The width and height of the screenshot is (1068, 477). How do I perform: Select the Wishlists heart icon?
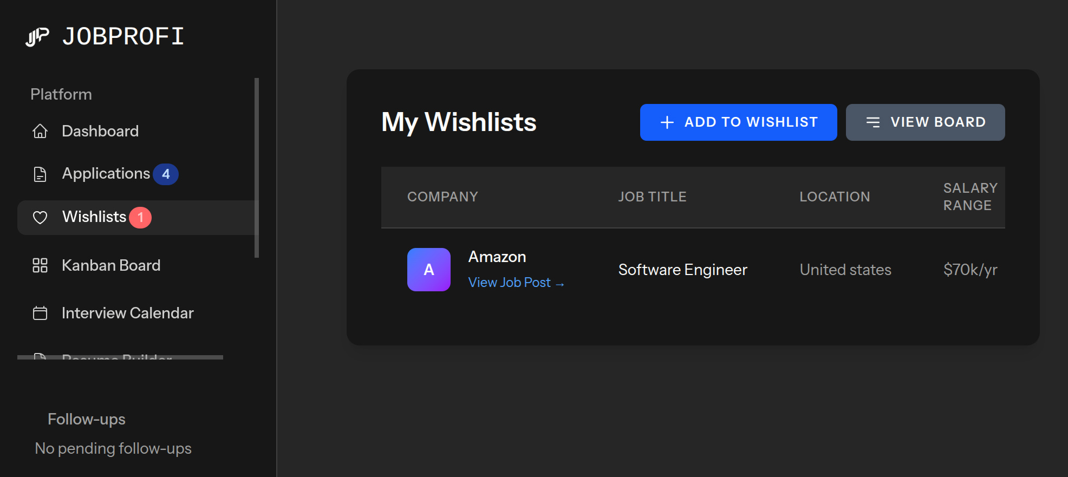coord(40,217)
